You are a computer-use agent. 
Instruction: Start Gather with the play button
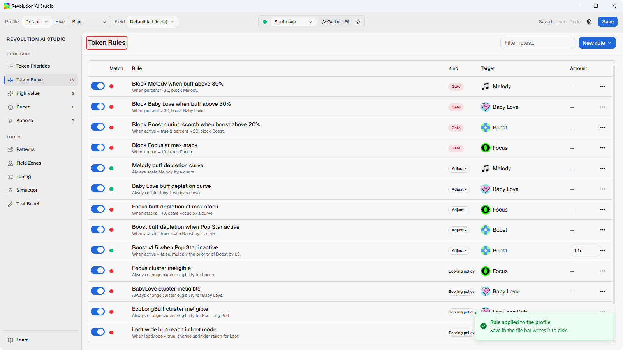coord(335,22)
